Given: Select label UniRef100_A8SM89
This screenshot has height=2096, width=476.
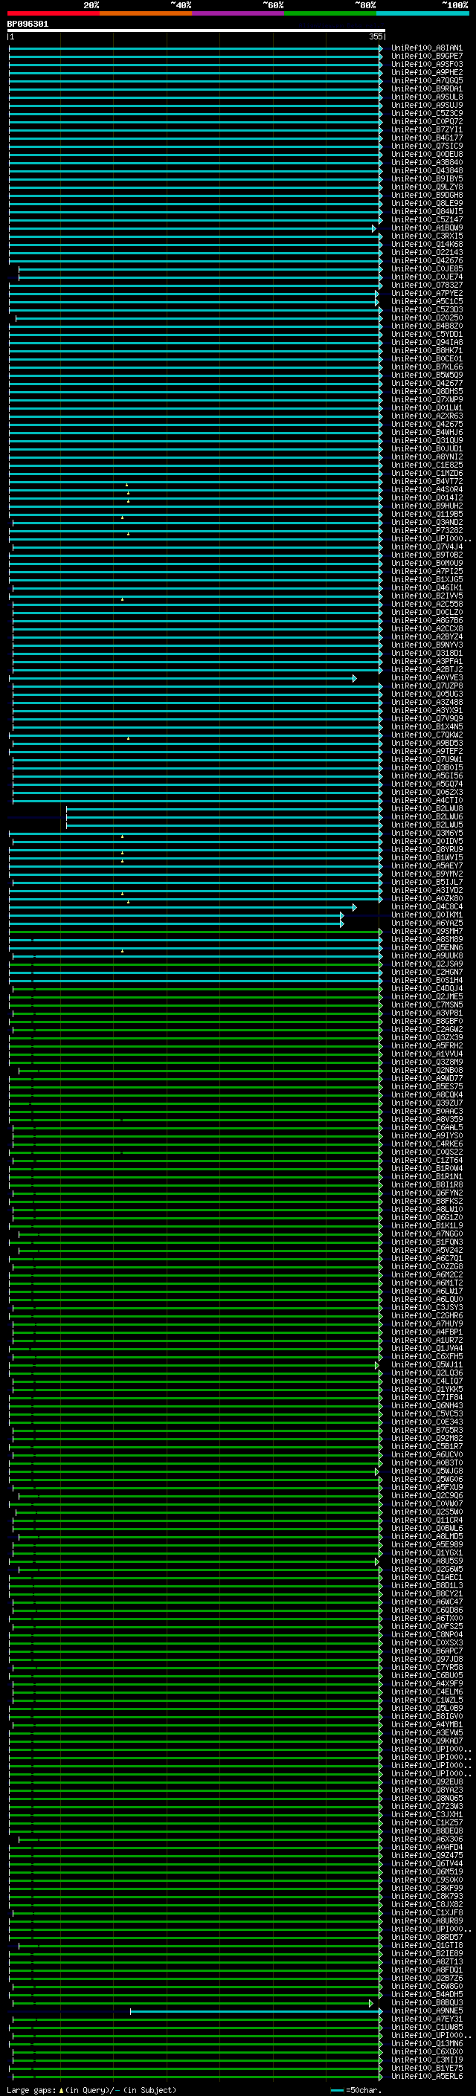Looking at the screenshot, I should 426,939.
